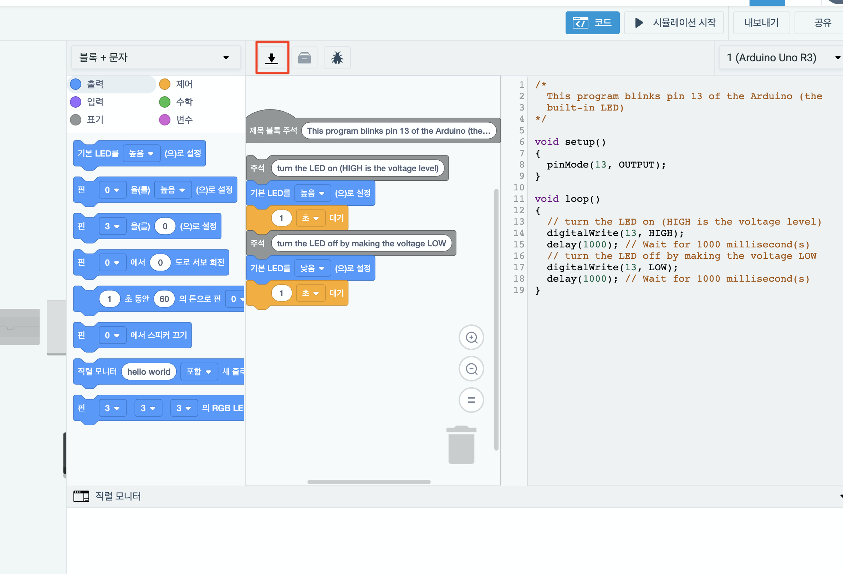843x574 pixels.
Task: Click the 코드 button
Action: tap(592, 23)
